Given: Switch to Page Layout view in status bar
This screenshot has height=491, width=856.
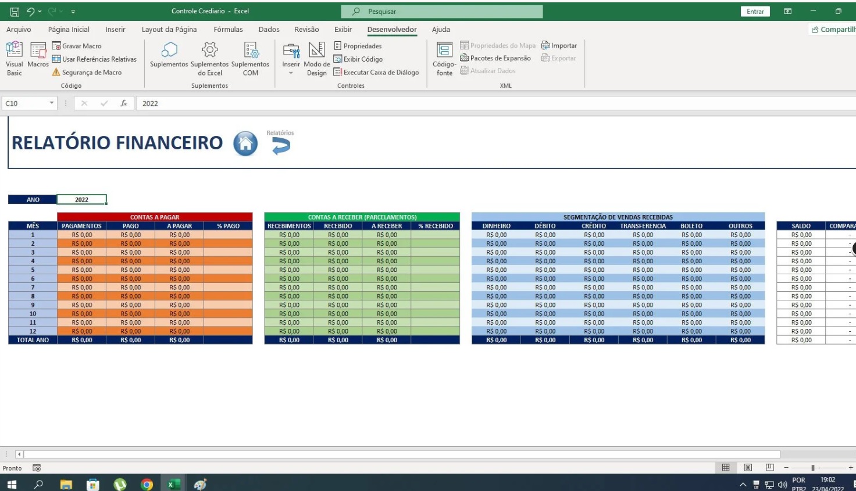Looking at the screenshot, I should click(748, 468).
